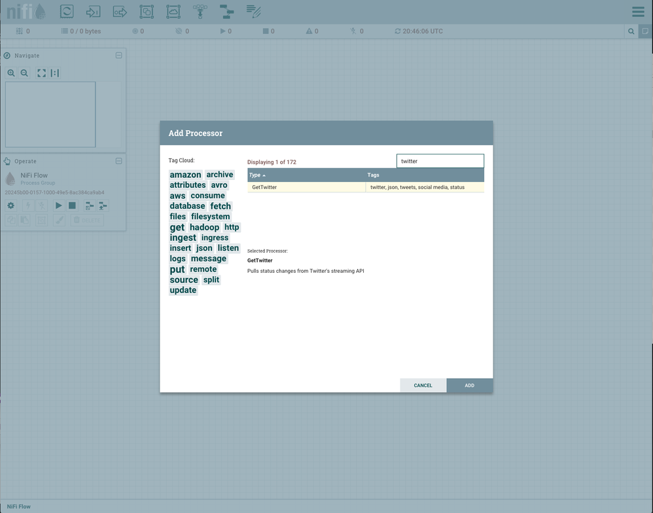Select the Output Port toolbar icon
Viewport: 653px width, 513px height.
click(x=120, y=11)
